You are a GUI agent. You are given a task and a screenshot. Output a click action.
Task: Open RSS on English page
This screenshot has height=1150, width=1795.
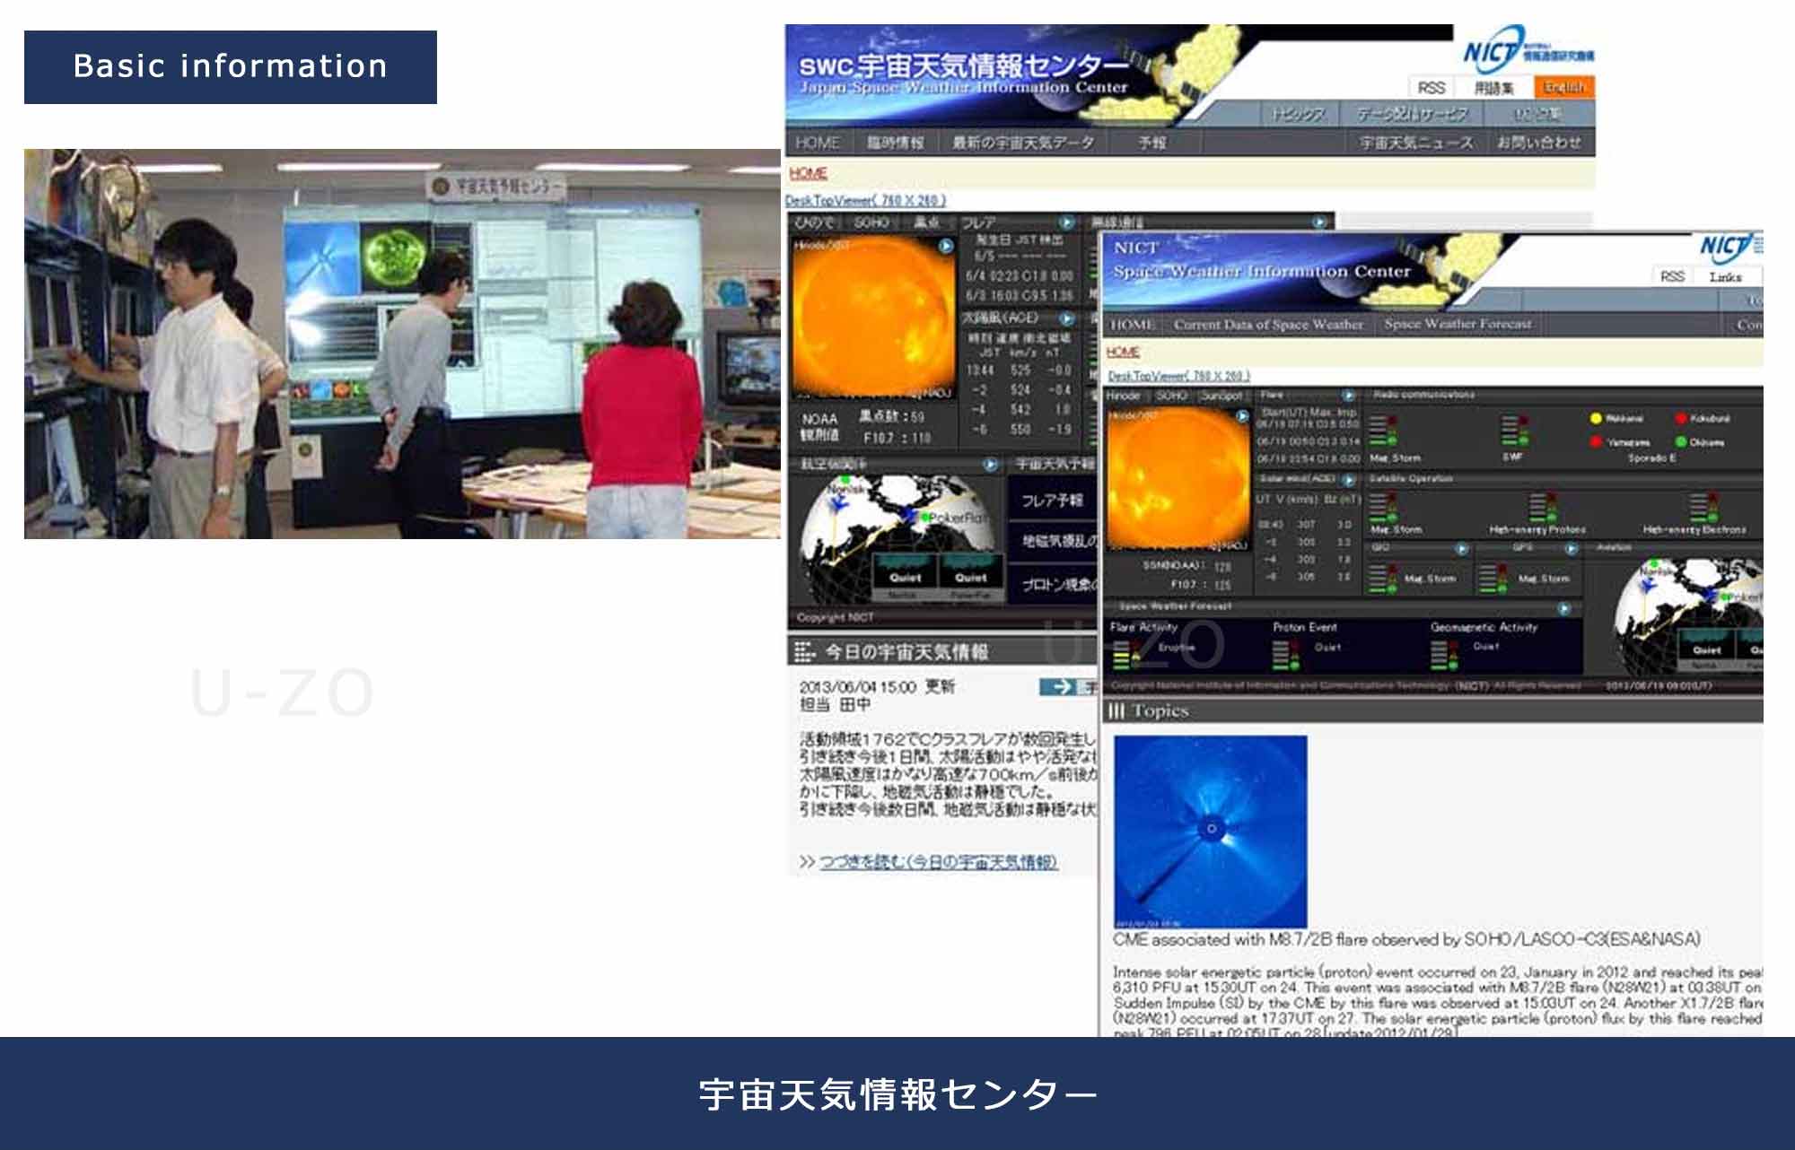[x=1672, y=276]
